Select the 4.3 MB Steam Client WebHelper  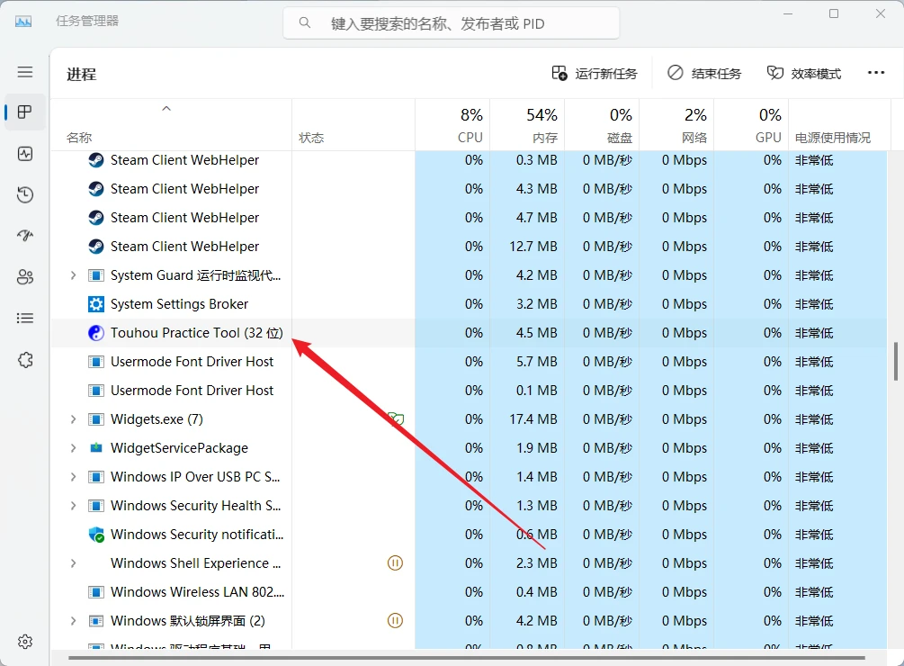click(x=469, y=189)
